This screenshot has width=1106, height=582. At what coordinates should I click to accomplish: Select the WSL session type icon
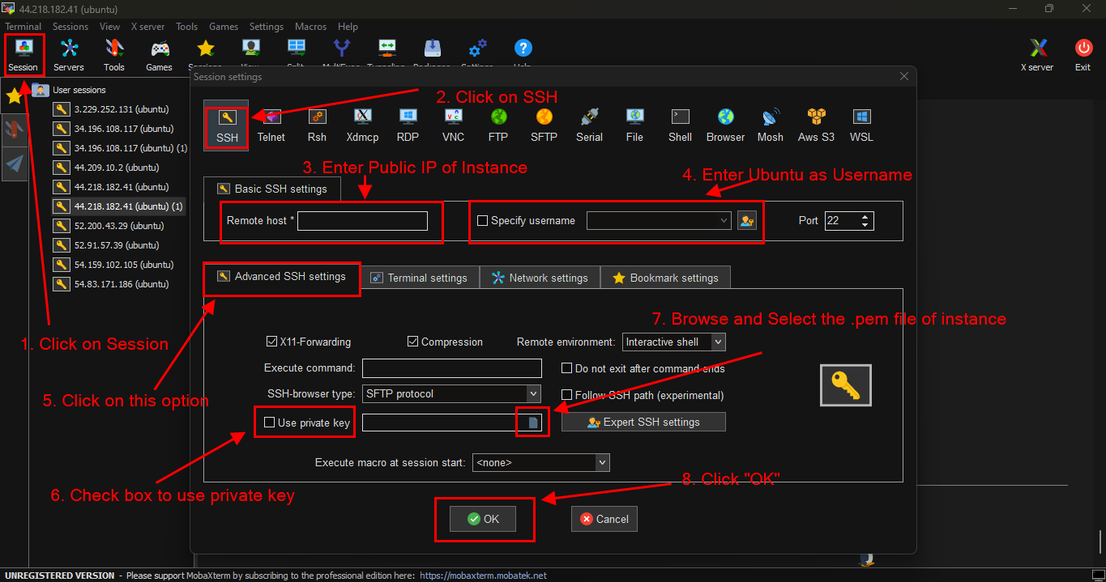point(861,125)
